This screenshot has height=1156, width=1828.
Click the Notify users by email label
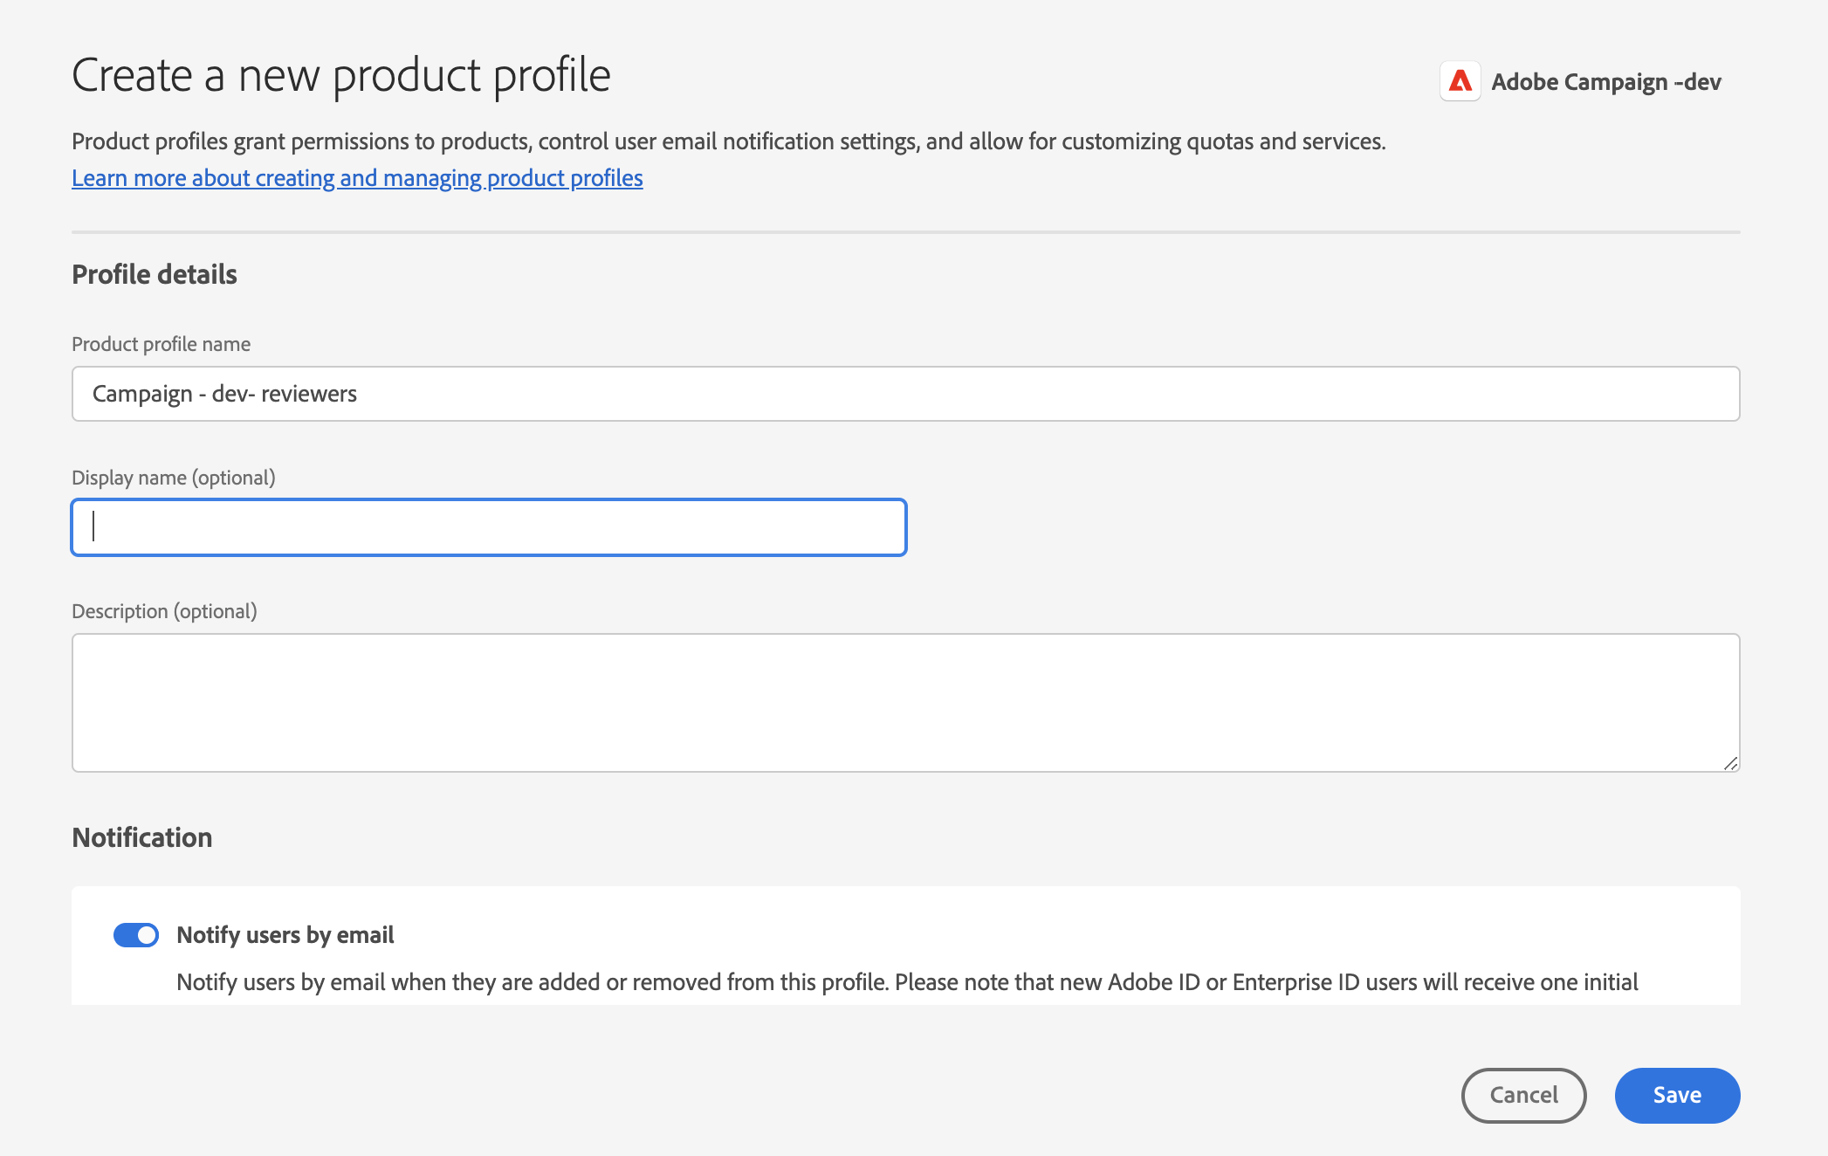(285, 935)
